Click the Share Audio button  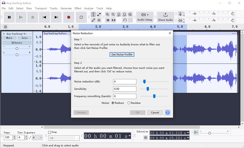[165, 17]
